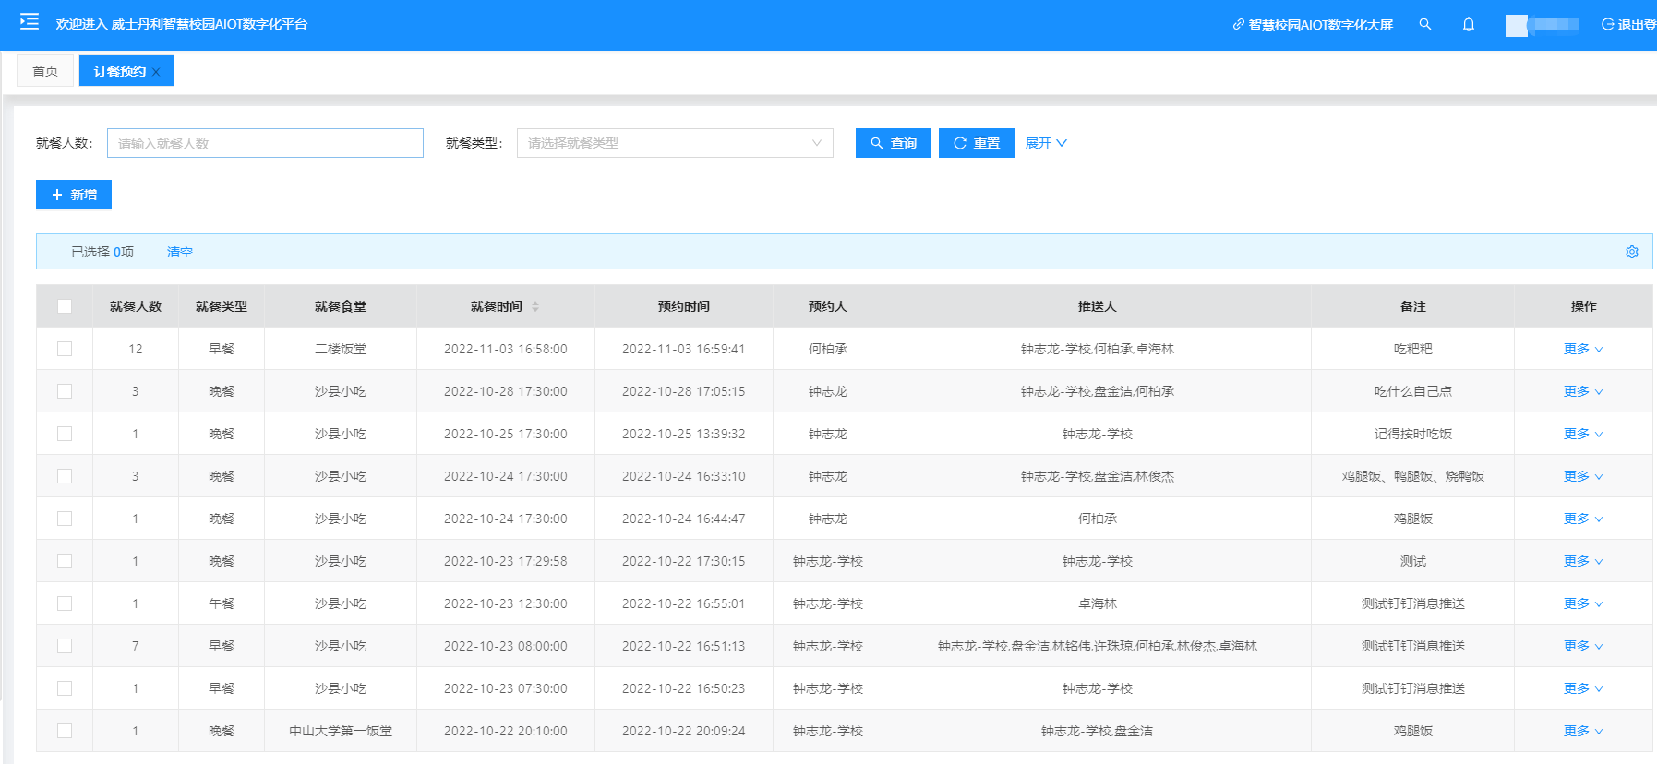1657x764 pixels.
Task: Click the 午餐 meal type cell
Action: coord(222,603)
